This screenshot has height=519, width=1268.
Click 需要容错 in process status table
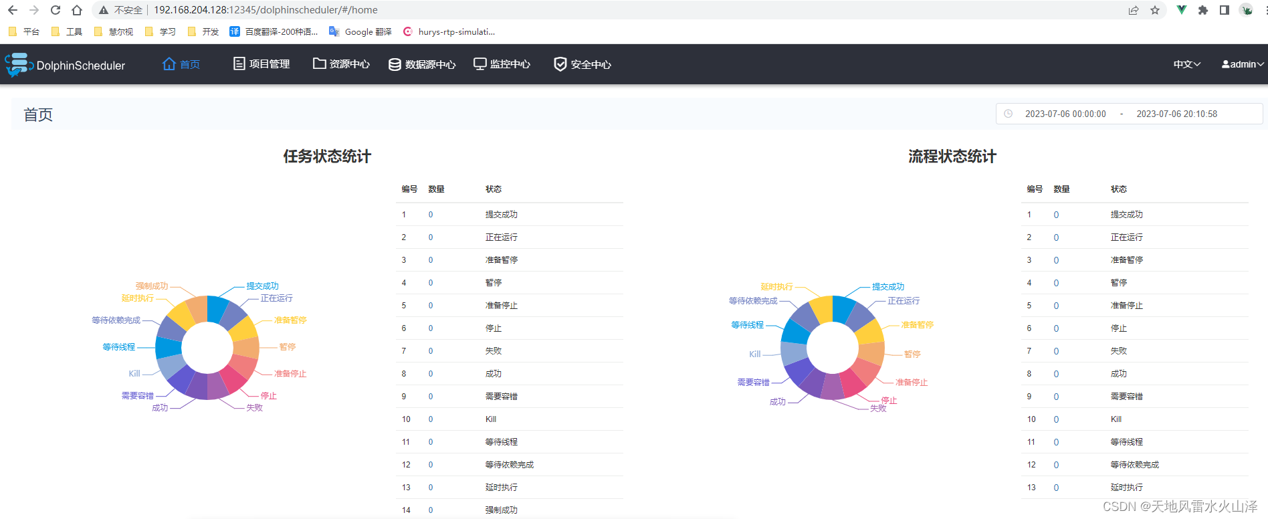[1127, 397]
